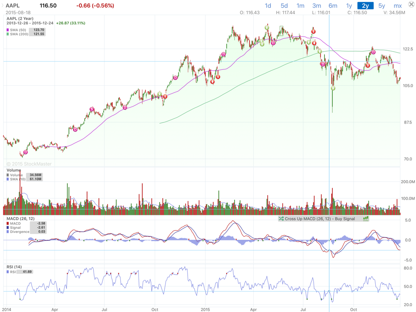Click the AAPL ticker symbol in the header
Screen dimensions: 416x312
point(12,5)
